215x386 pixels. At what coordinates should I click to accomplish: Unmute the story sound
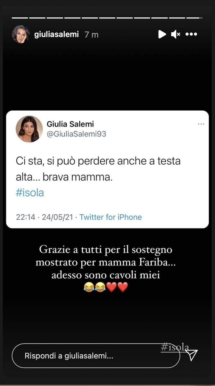coord(175,34)
